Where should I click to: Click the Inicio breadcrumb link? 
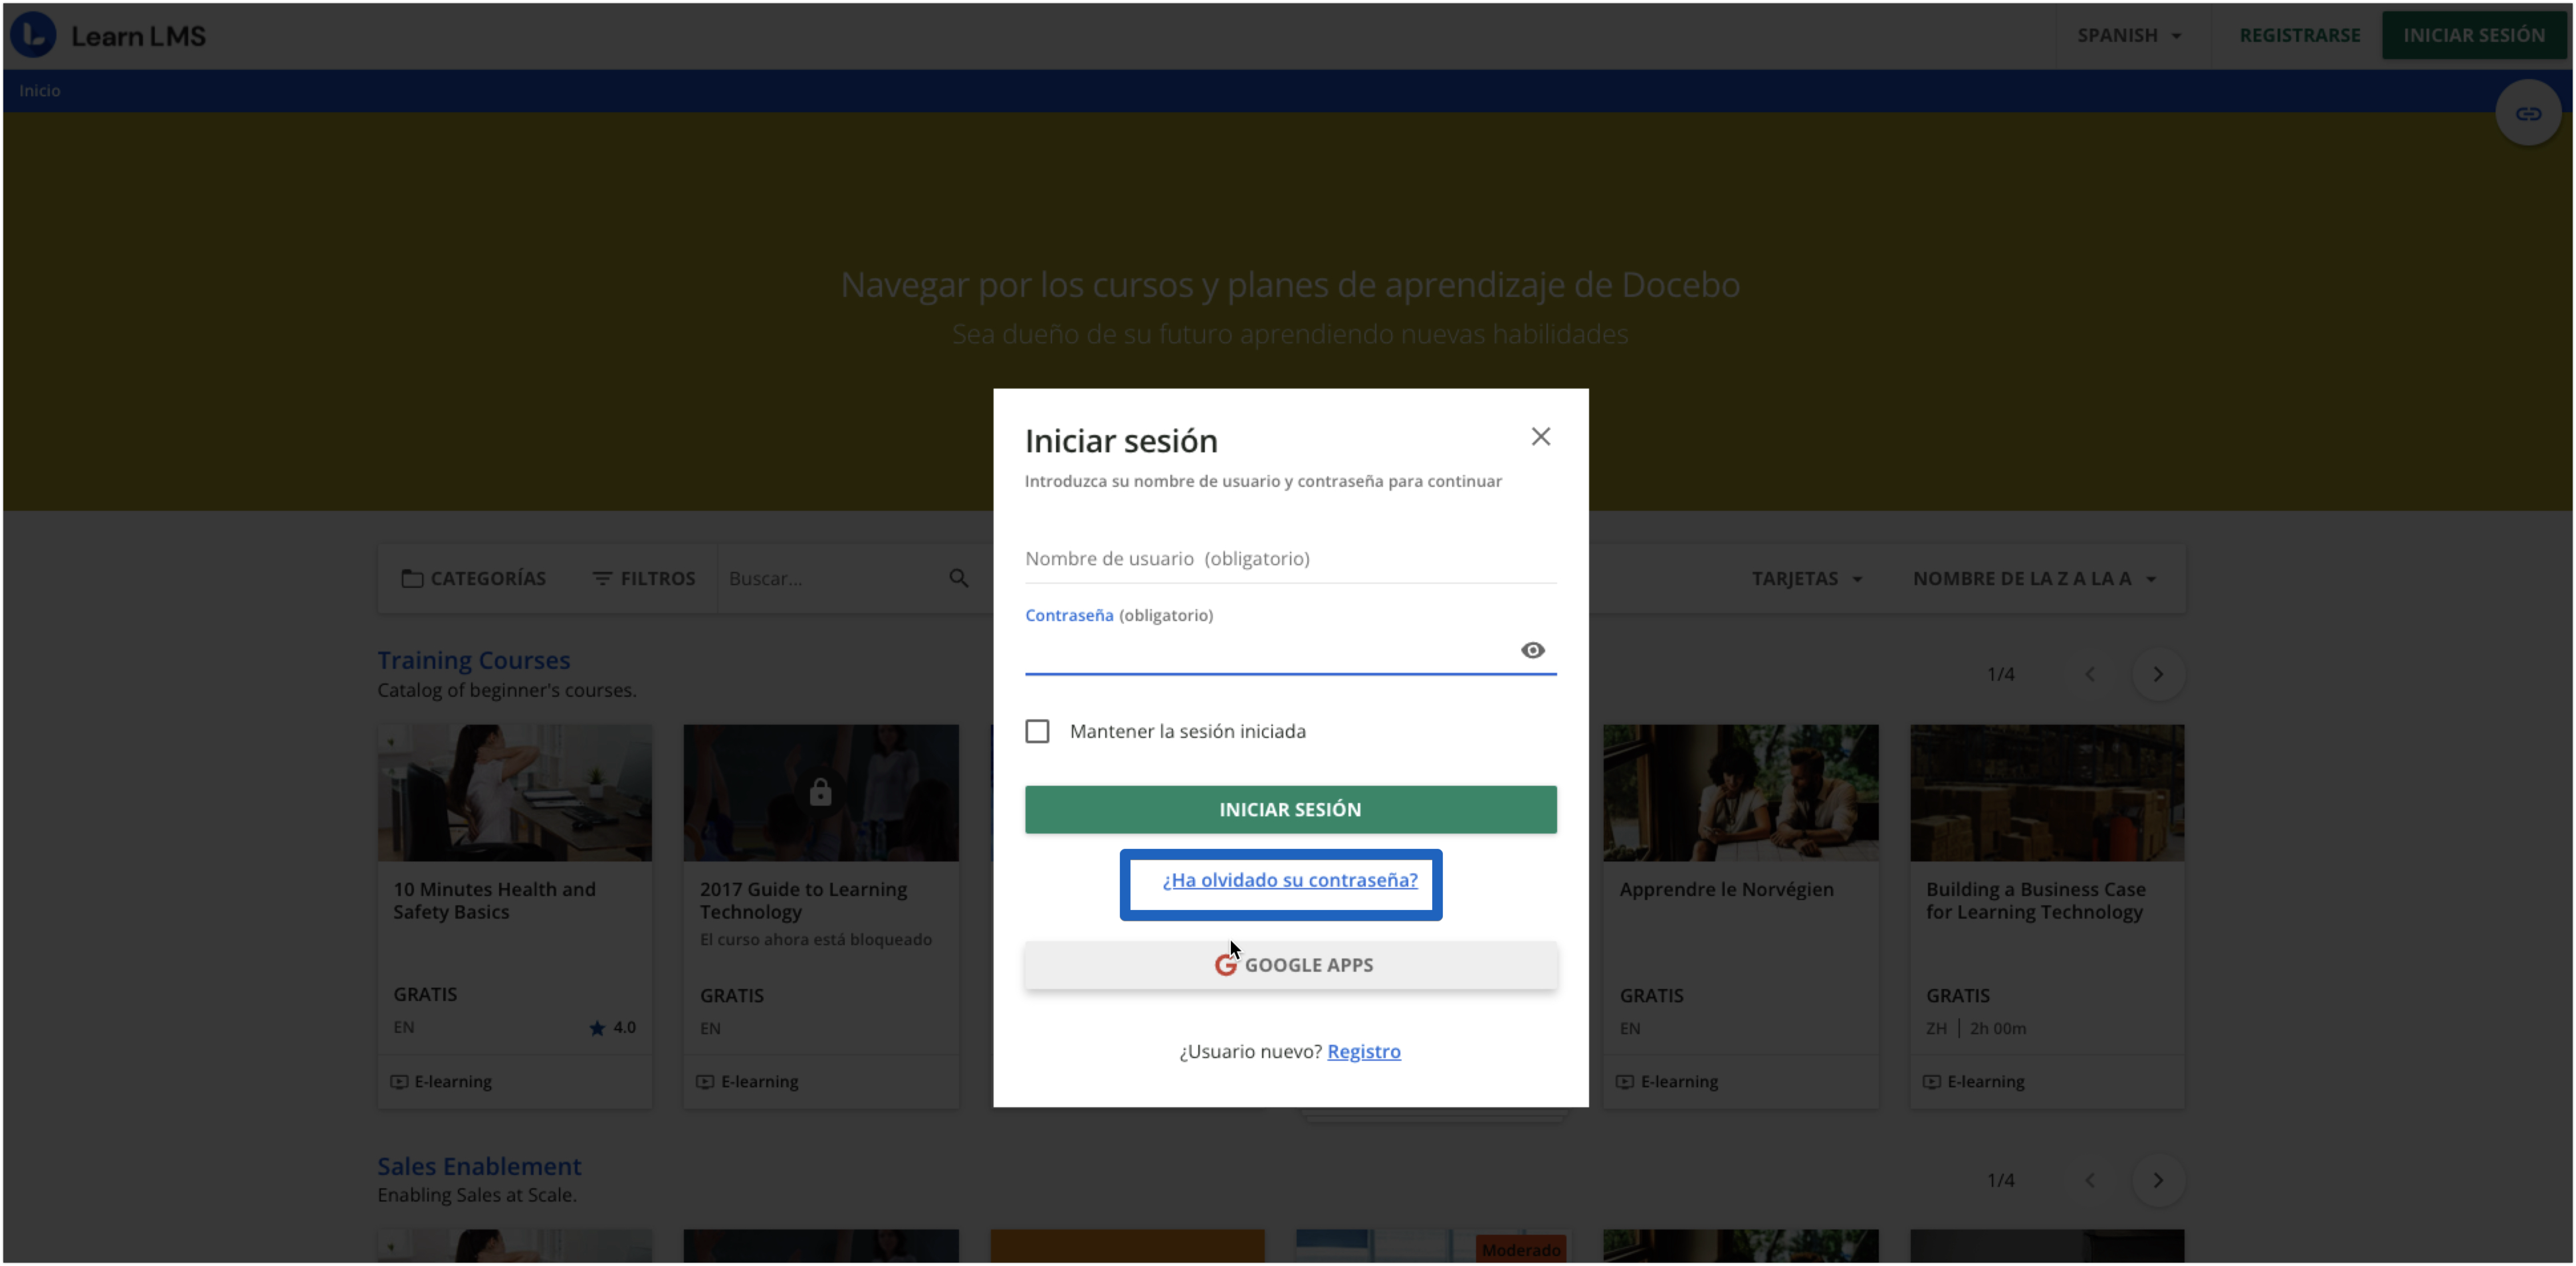(40, 91)
